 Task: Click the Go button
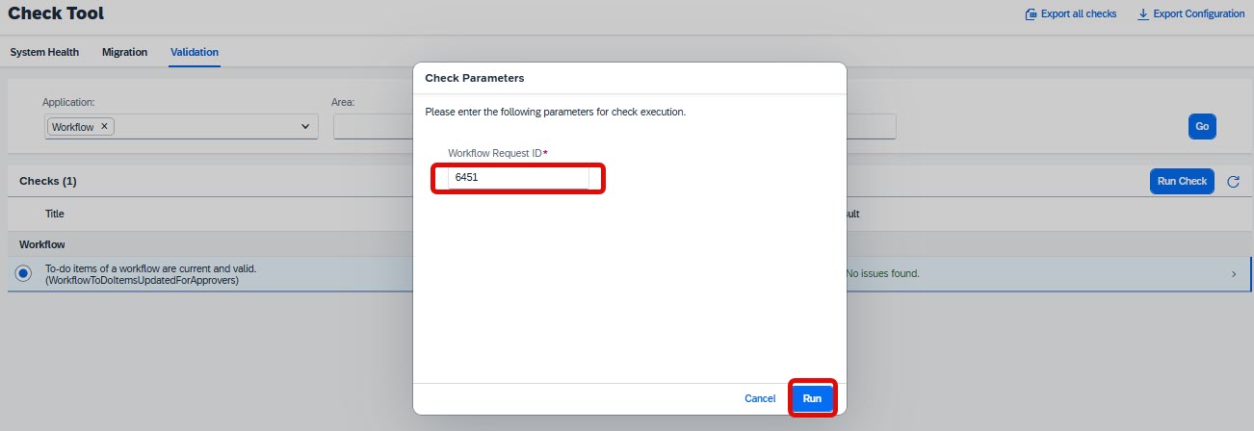pos(1202,126)
